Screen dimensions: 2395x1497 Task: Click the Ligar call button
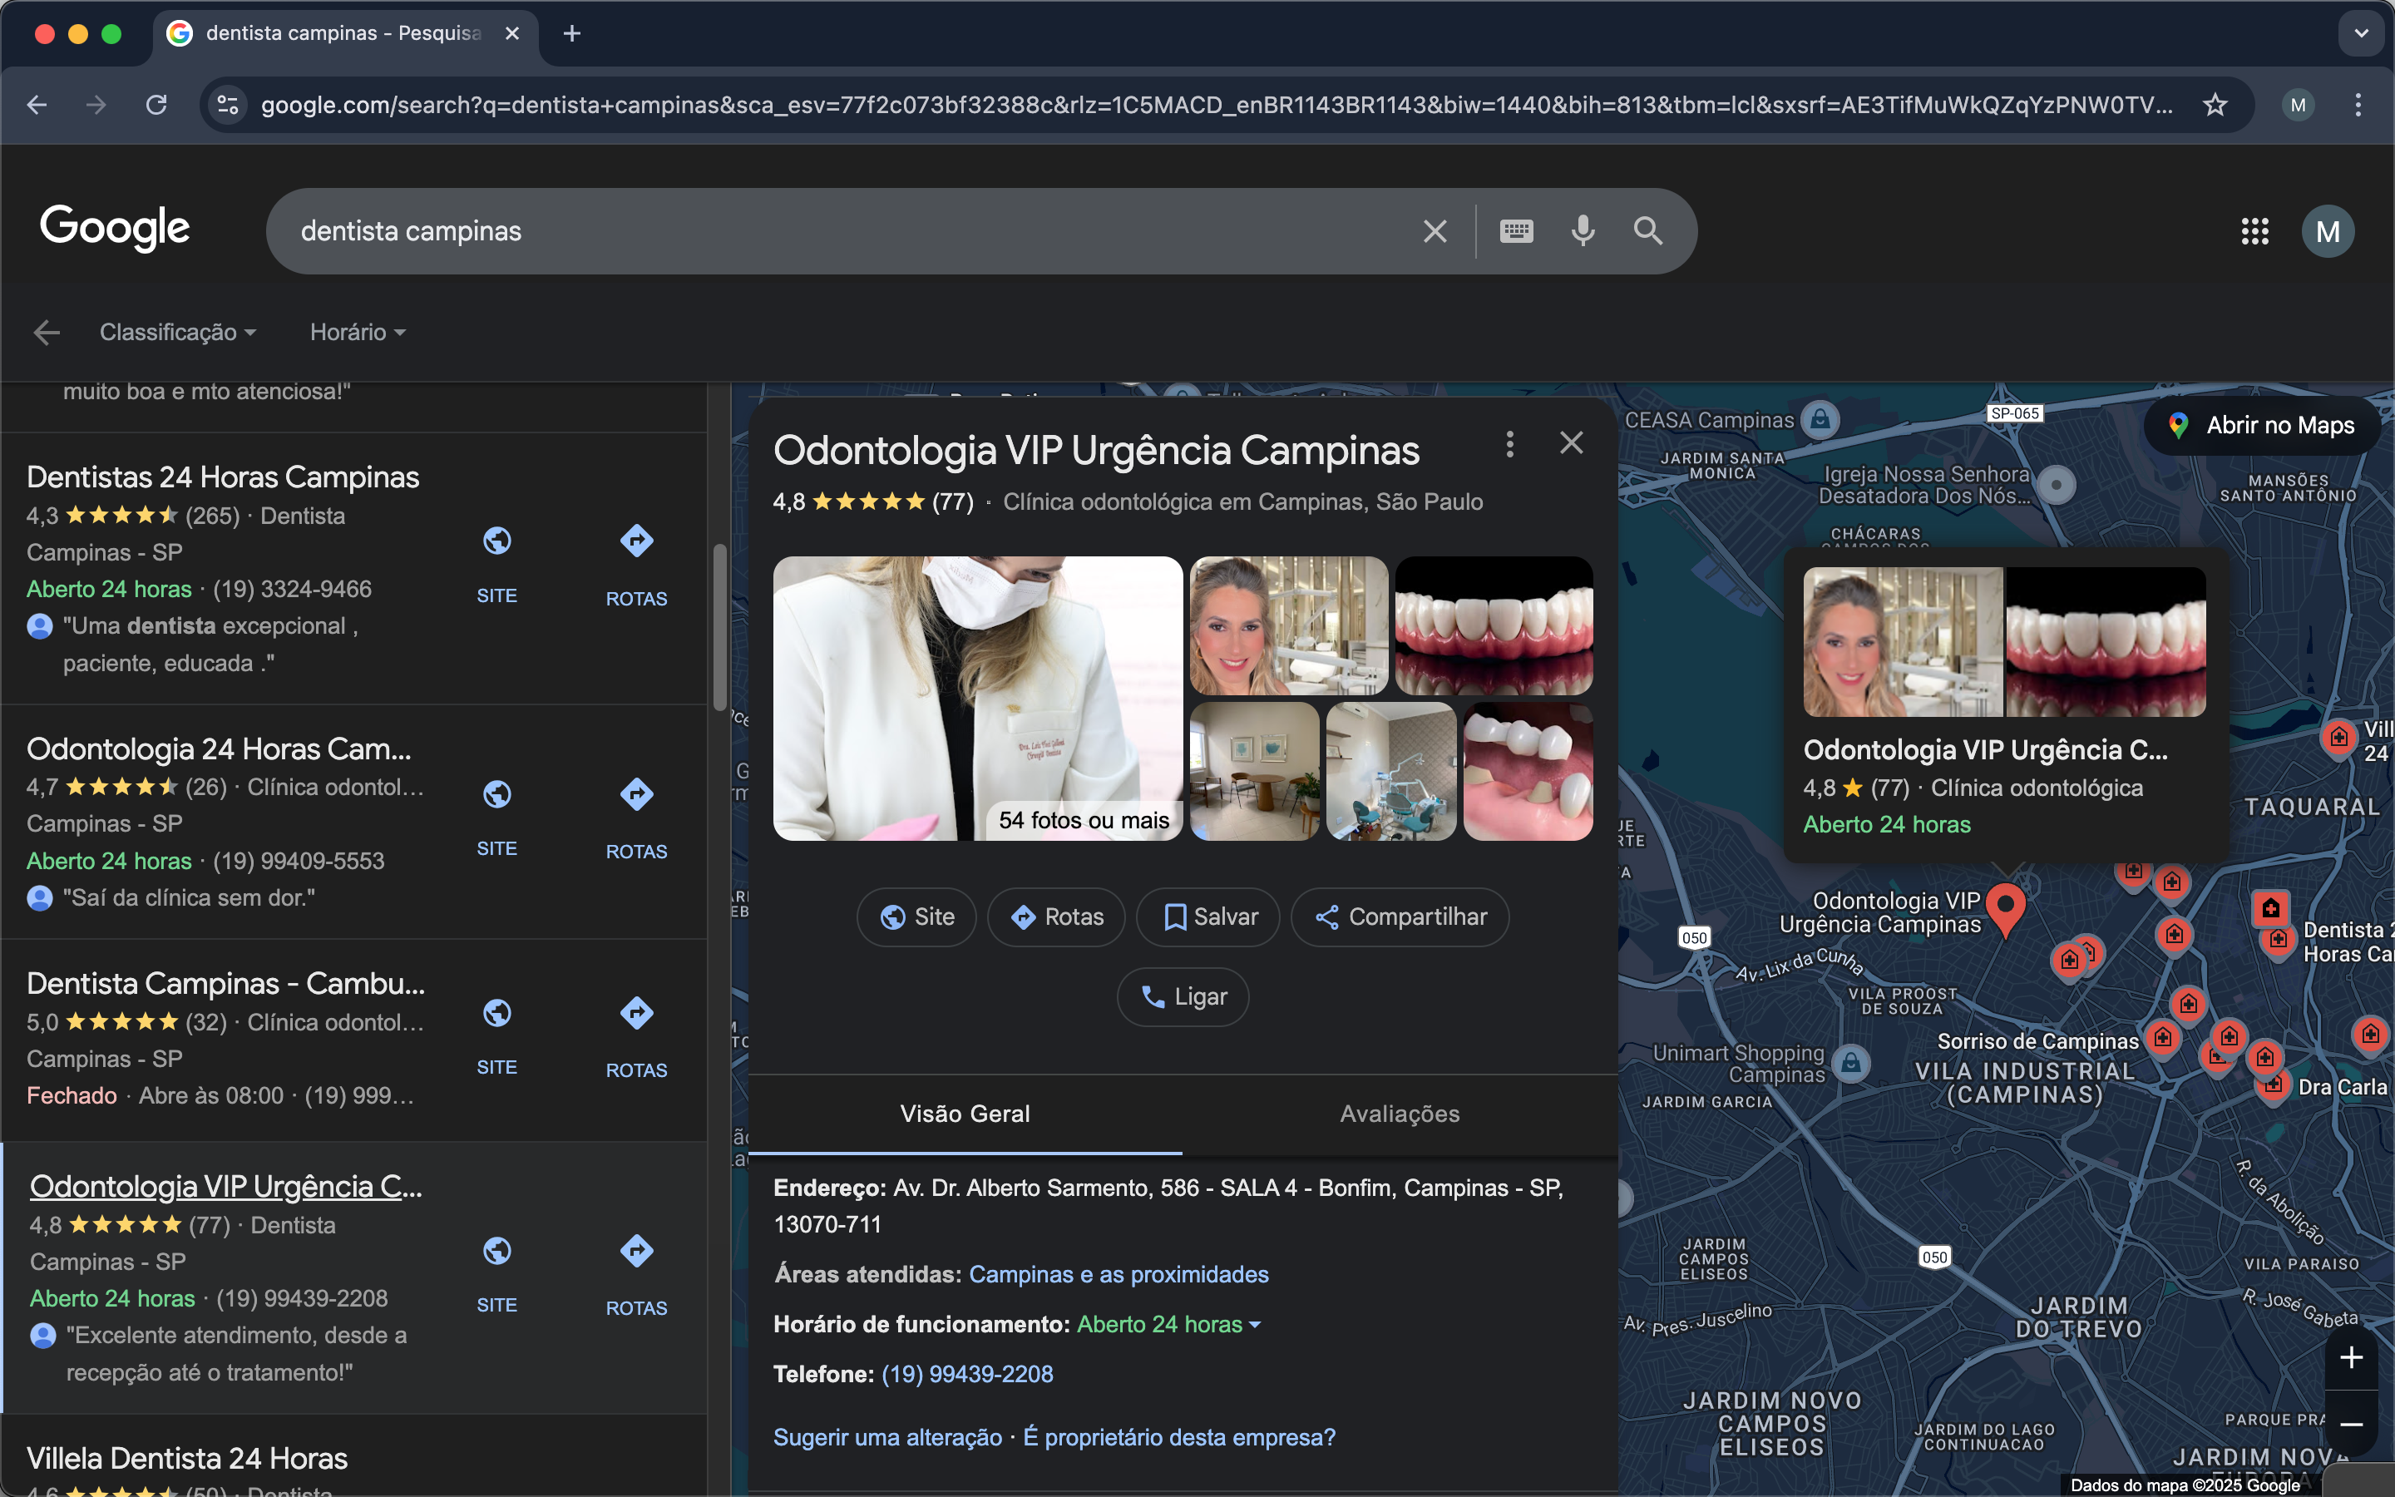[1183, 997]
